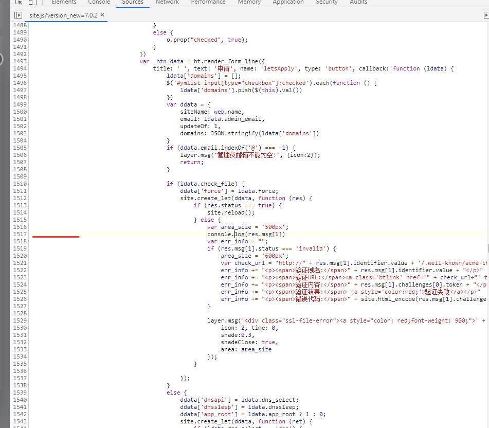Switch to the Performance tab
Viewport: 489px width, 428px height.
click(208, 2)
